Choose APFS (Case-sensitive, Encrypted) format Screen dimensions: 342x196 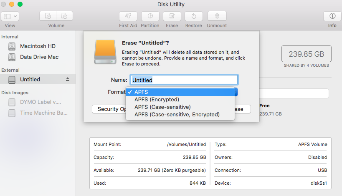click(180, 115)
